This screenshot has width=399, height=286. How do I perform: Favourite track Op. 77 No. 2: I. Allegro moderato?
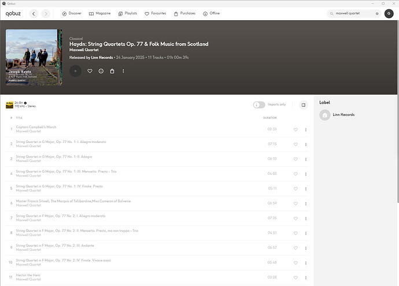[x=295, y=219]
